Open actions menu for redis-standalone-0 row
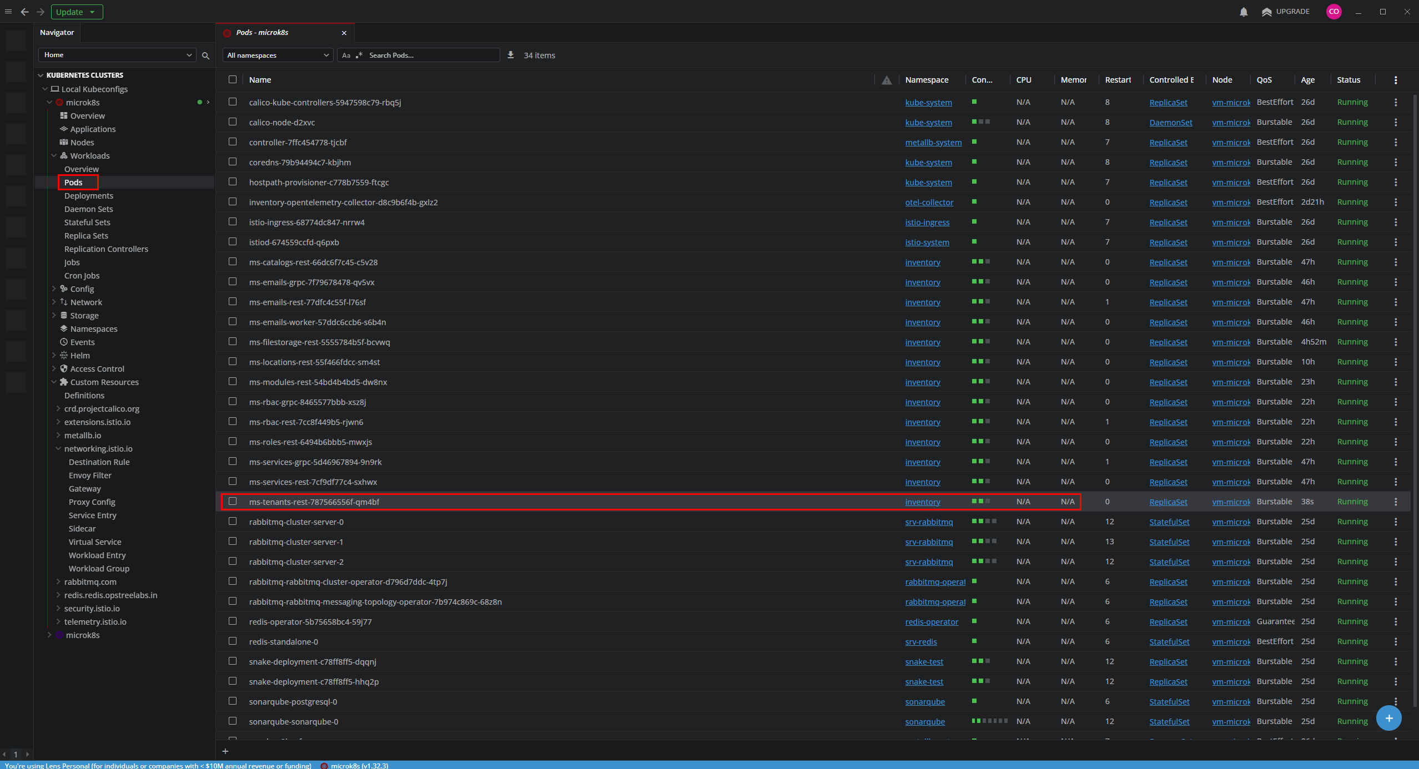Image resolution: width=1419 pixels, height=769 pixels. 1396,641
